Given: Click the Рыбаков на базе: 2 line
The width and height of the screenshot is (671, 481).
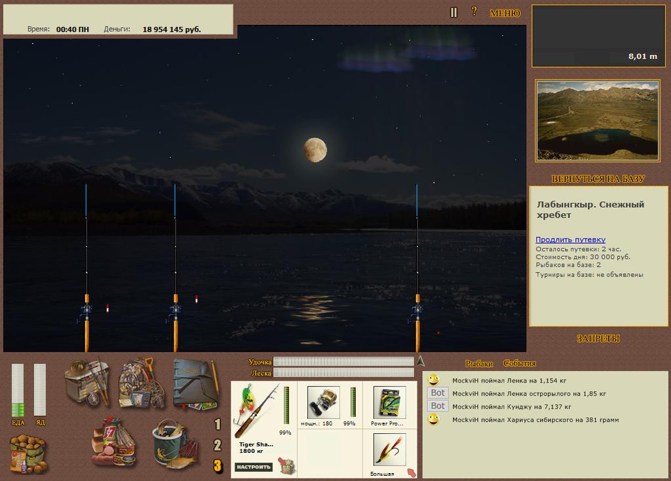Looking at the screenshot, I should point(568,265).
